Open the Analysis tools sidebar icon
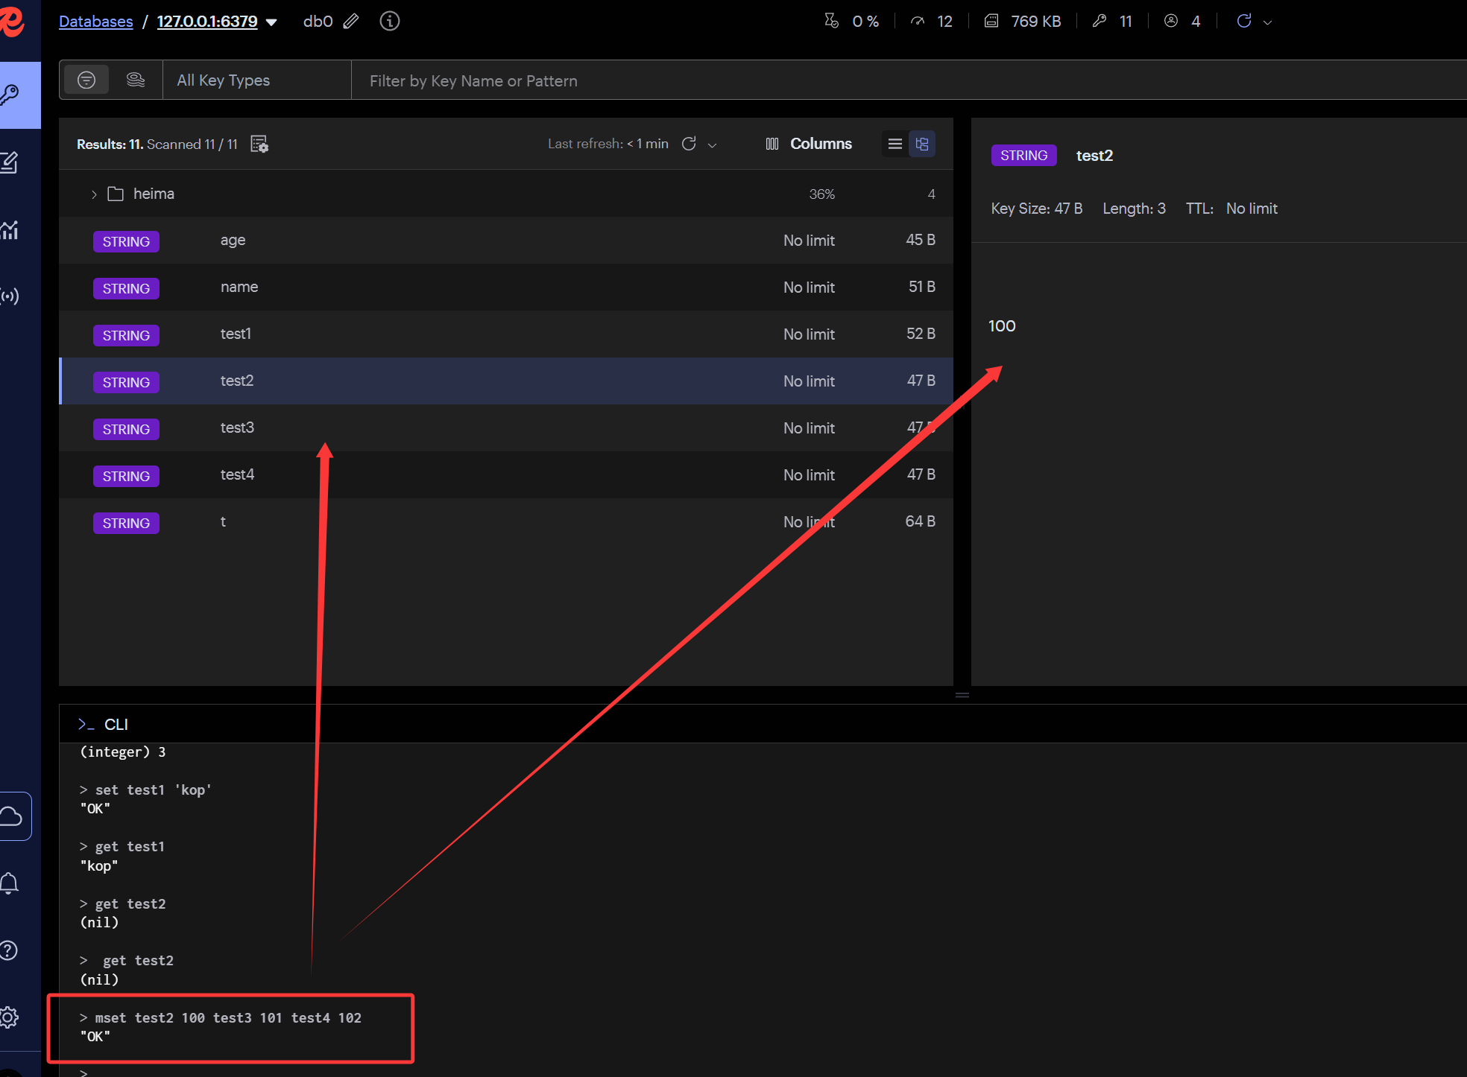 (x=10, y=230)
